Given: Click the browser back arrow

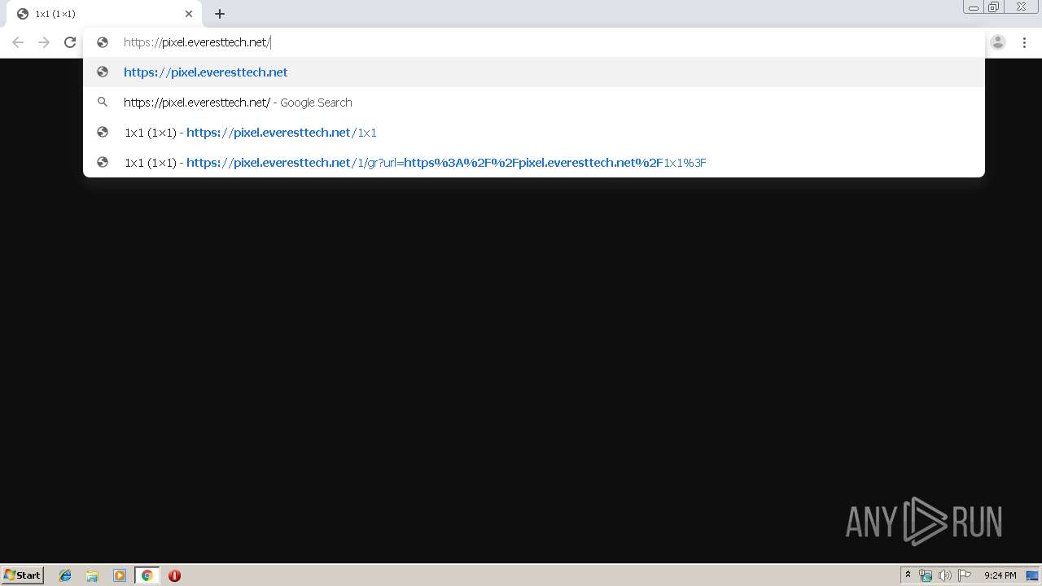Looking at the screenshot, I should [18, 42].
